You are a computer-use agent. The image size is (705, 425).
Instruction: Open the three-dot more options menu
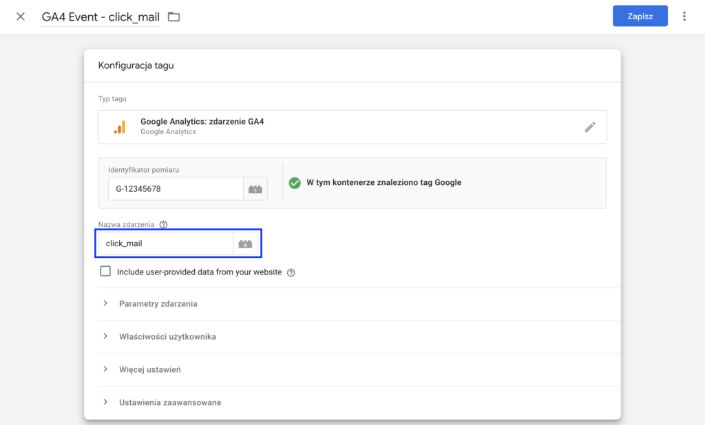coord(684,17)
